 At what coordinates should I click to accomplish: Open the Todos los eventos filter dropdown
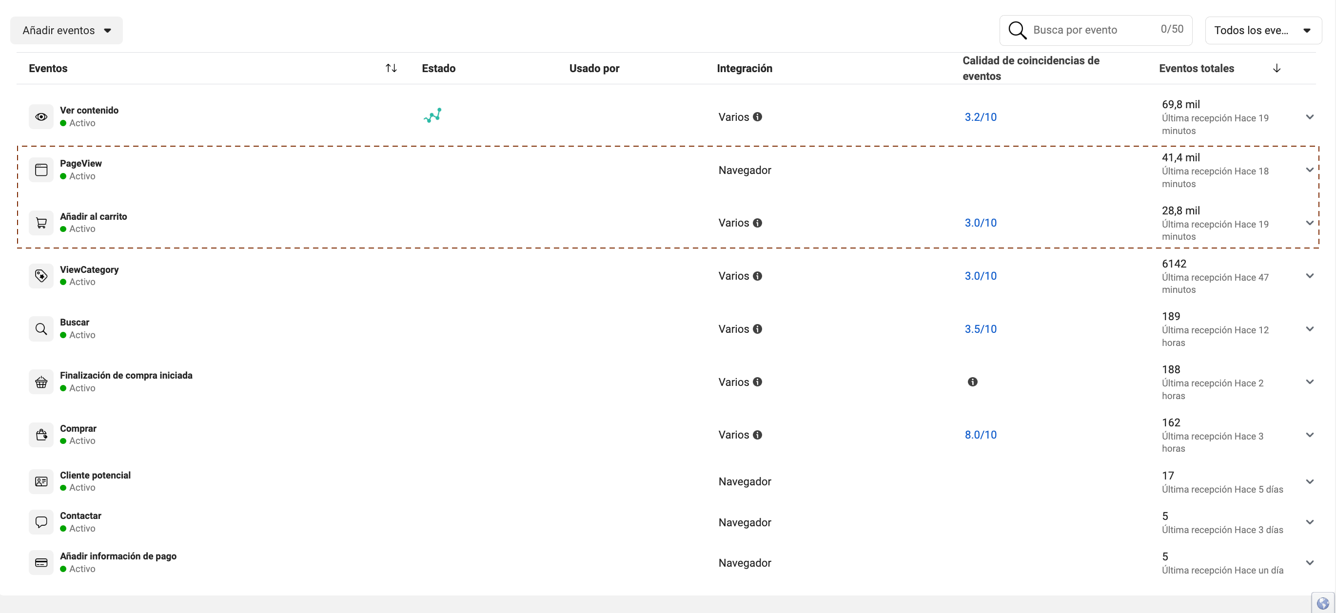point(1262,30)
